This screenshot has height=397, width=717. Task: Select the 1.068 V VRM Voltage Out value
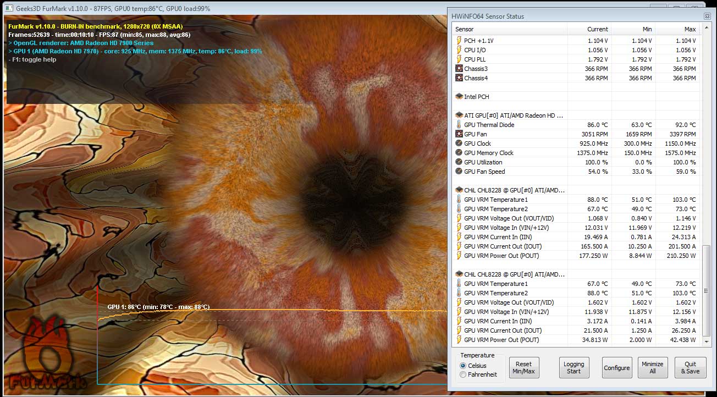(x=597, y=218)
